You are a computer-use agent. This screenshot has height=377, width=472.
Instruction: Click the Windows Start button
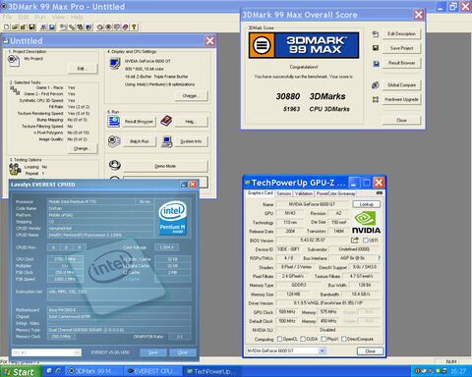(x=21, y=371)
